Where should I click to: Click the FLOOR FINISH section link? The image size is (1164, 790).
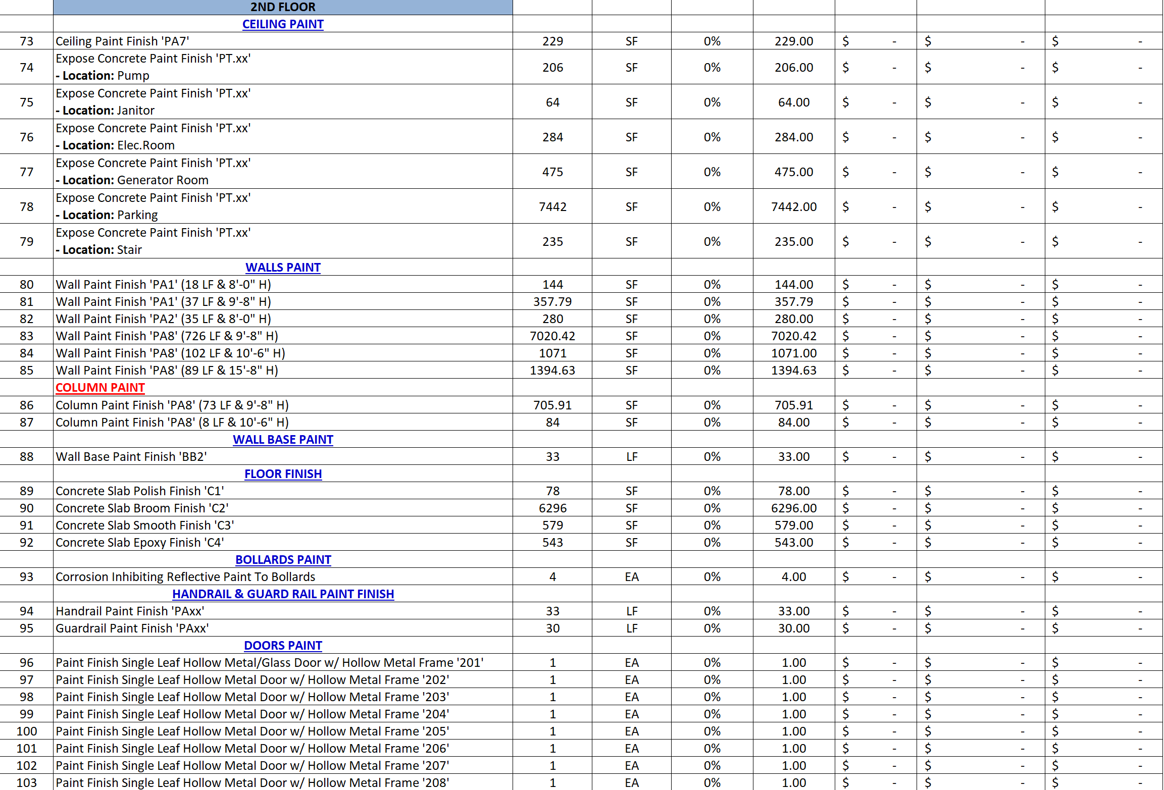283,474
